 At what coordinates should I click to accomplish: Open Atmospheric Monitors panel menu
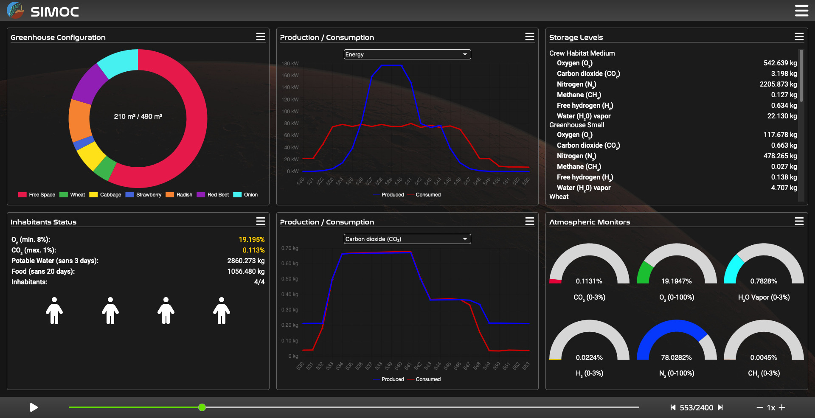tap(799, 222)
